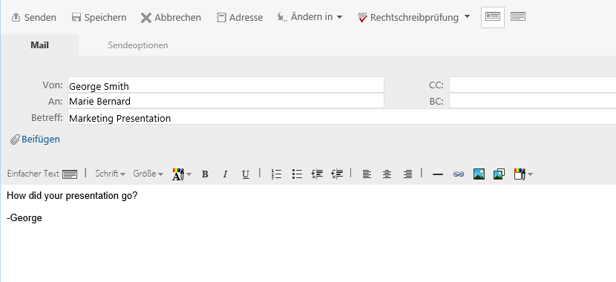Click the CC field
Viewport: 616px width, 282px height.
tap(532, 85)
